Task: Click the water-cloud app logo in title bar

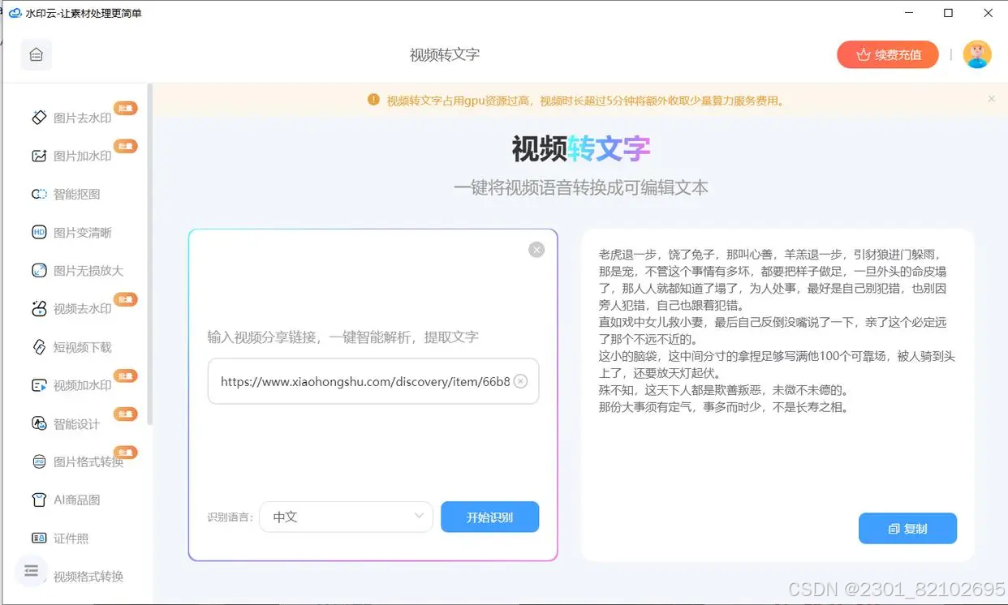Action: [x=15, y=13]
